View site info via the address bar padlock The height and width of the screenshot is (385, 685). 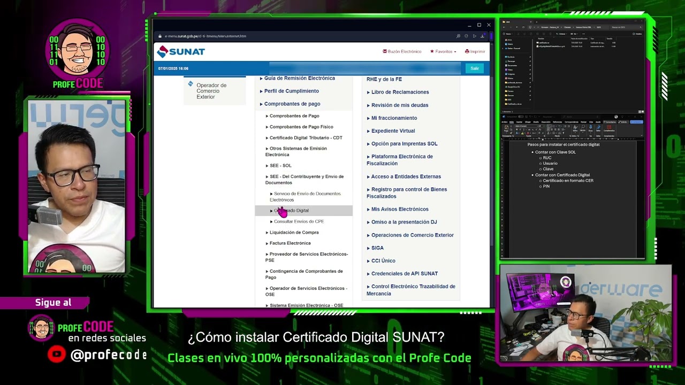pyautogui.click(x=160, y=36)
